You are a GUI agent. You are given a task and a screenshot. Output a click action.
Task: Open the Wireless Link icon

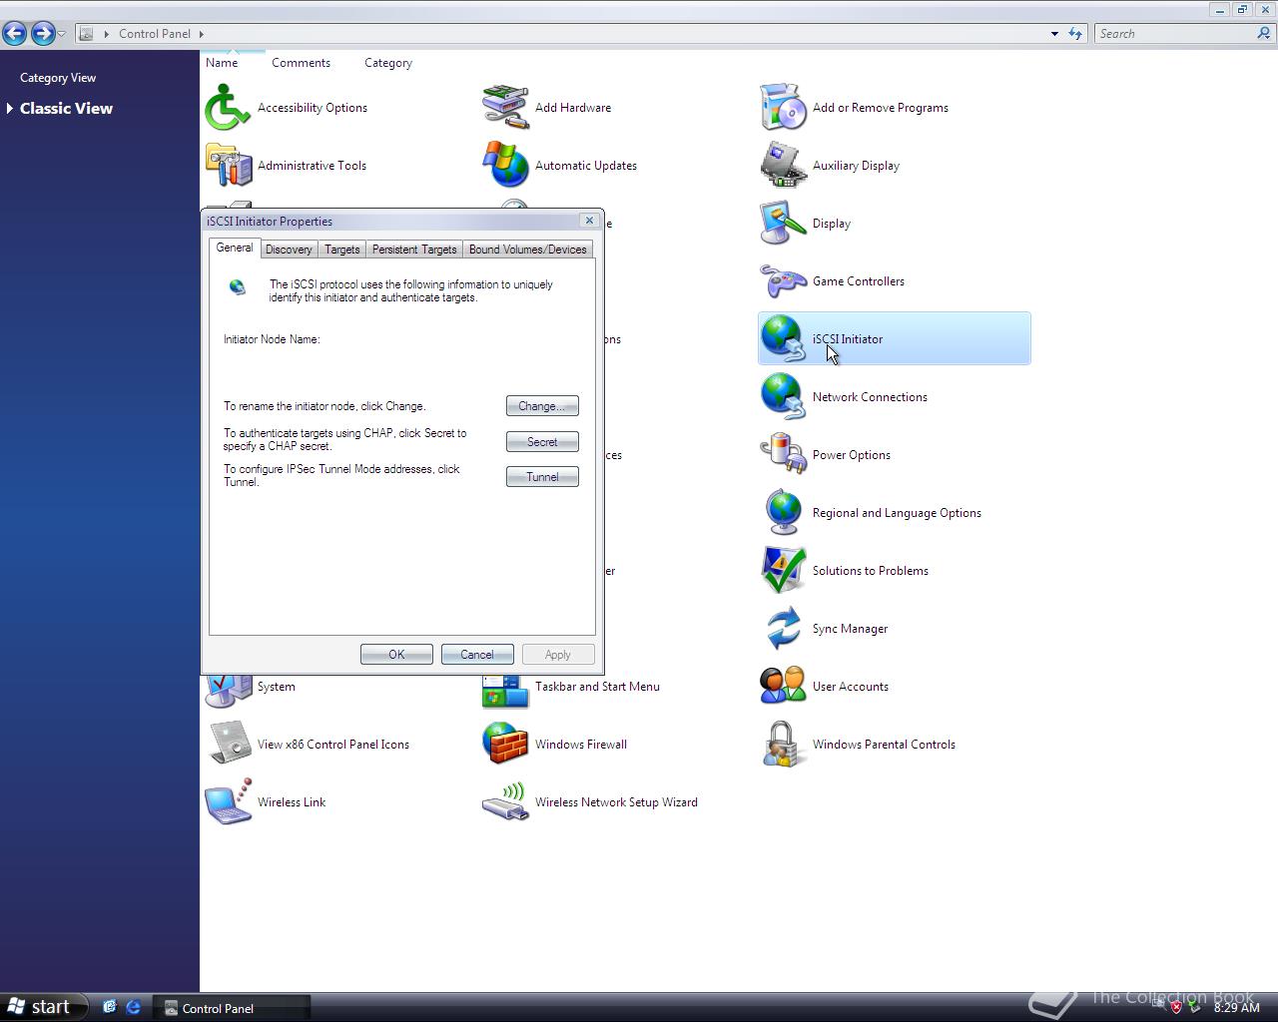228,802
